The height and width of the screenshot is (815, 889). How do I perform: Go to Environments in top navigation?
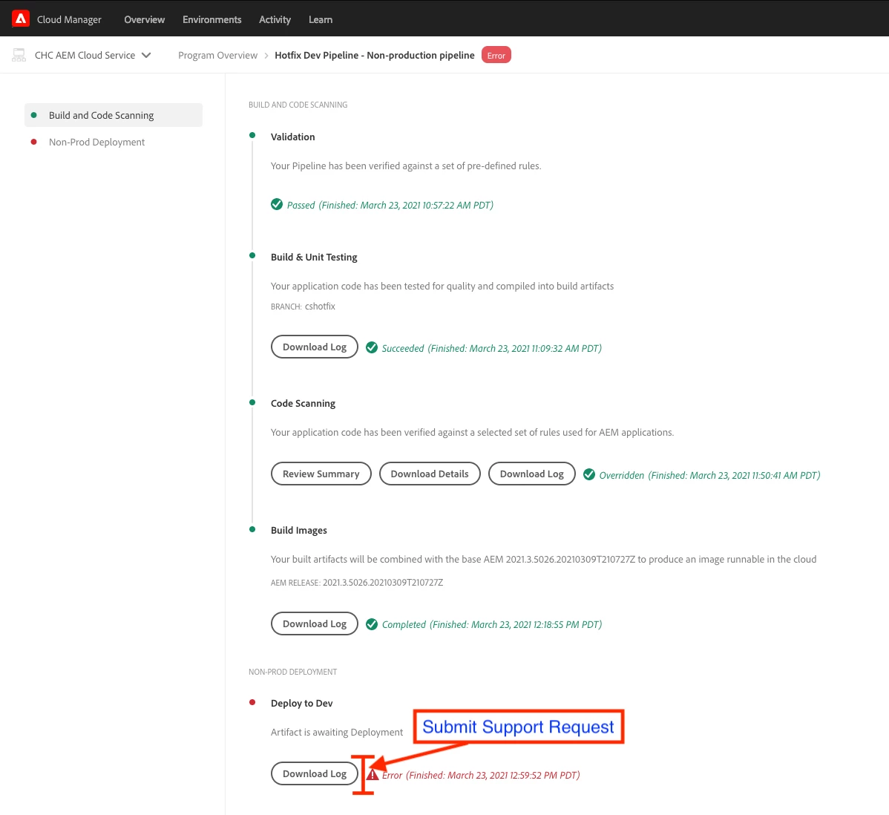coord(211,19)
